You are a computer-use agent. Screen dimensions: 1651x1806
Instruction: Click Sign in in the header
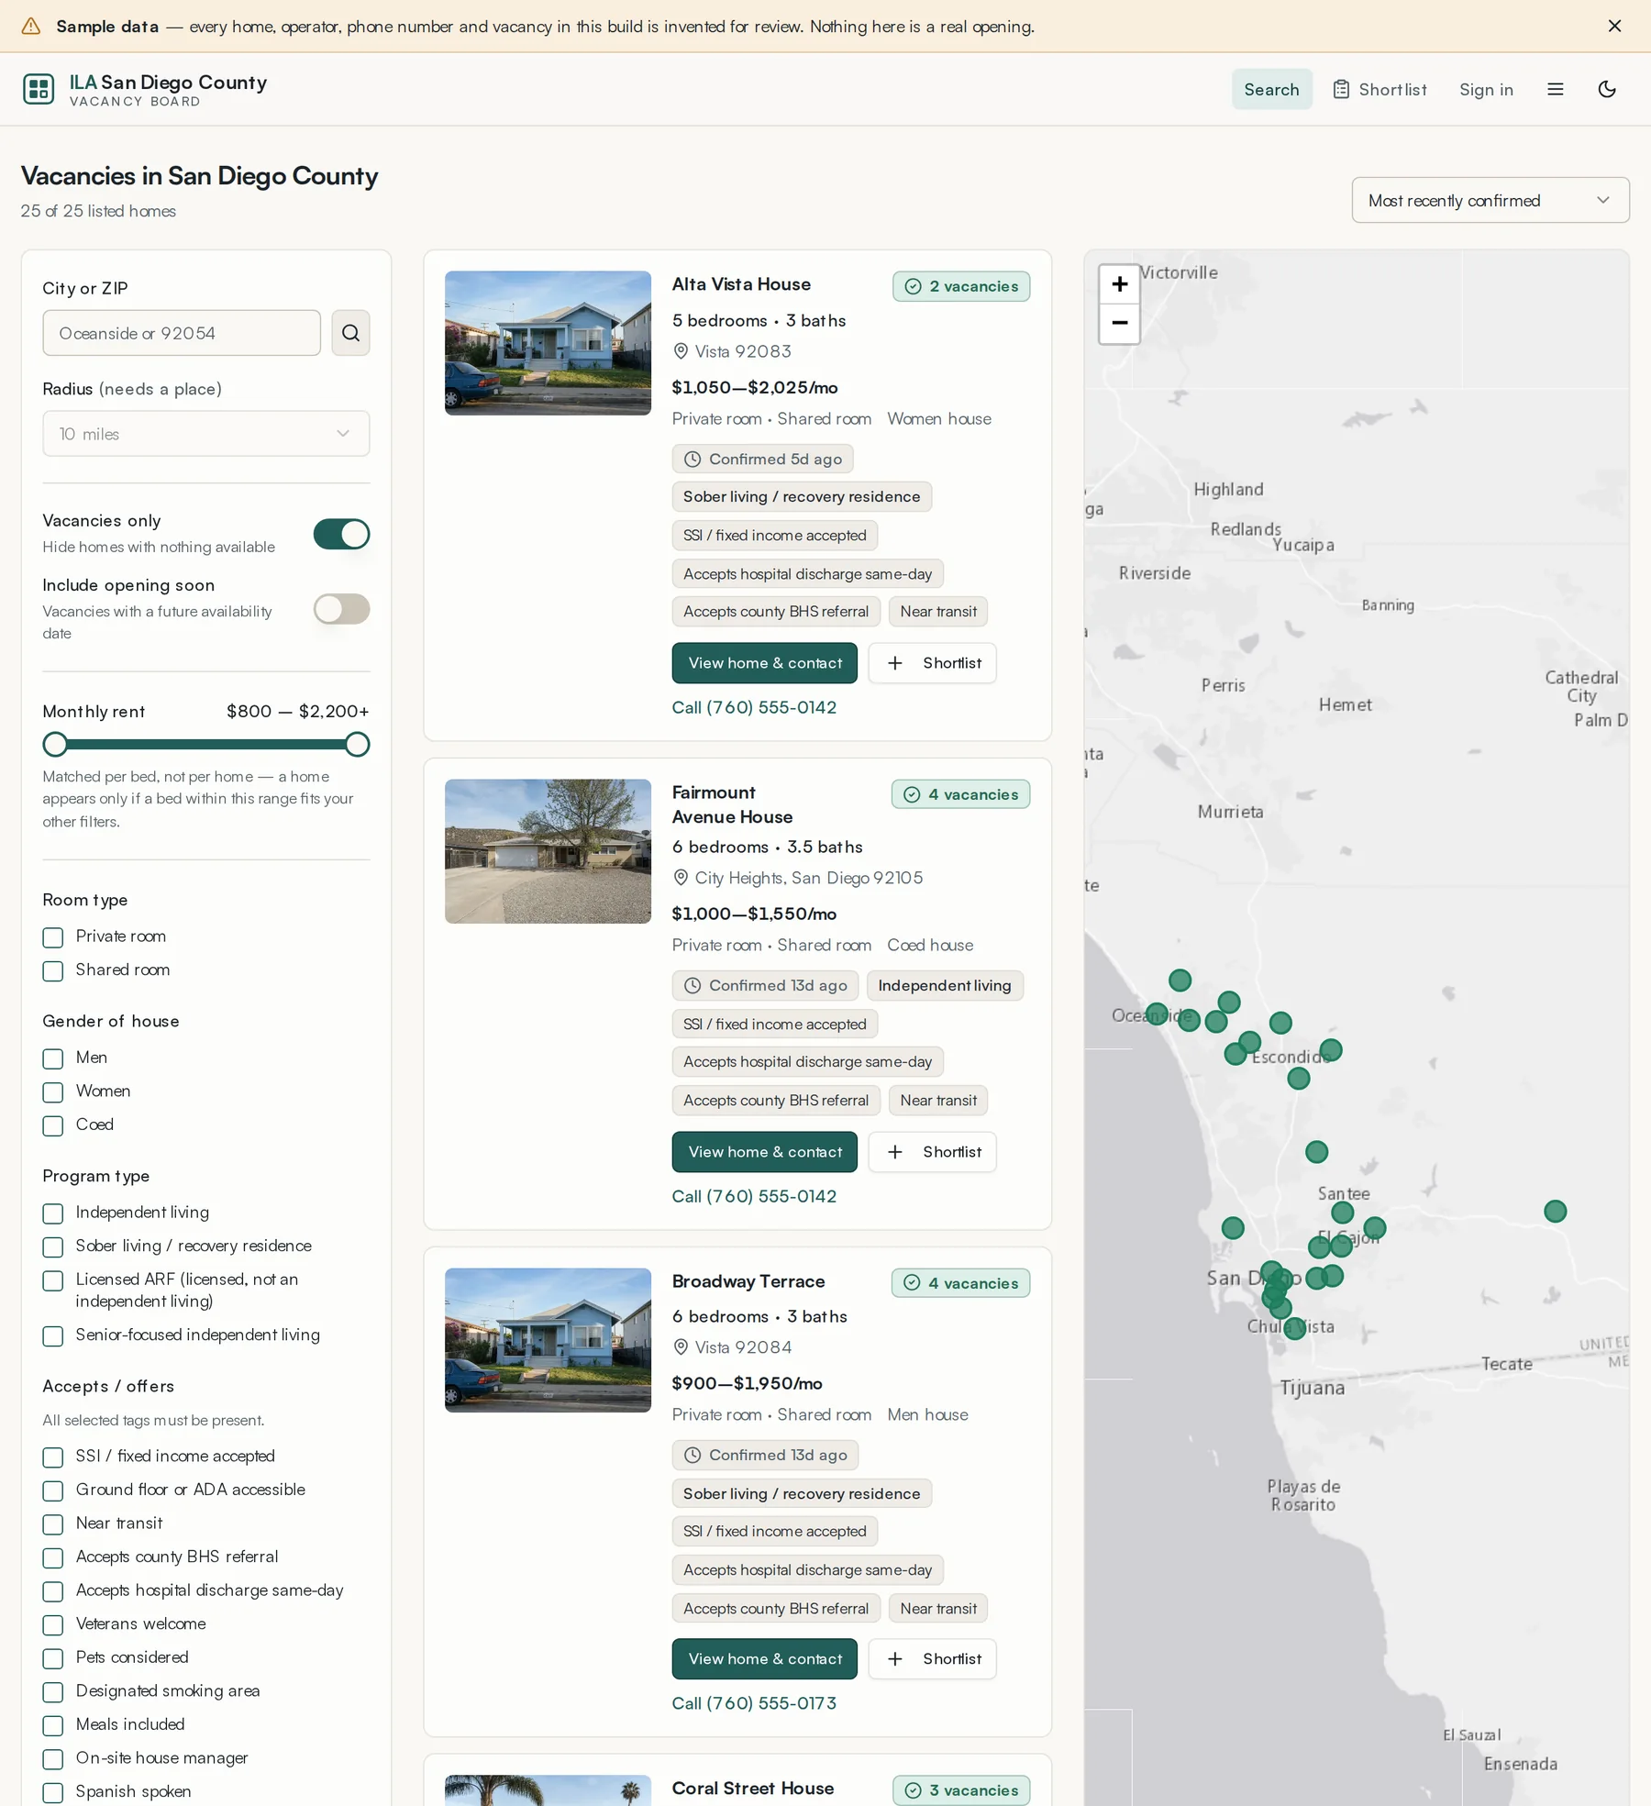(x=1486, y=89)
